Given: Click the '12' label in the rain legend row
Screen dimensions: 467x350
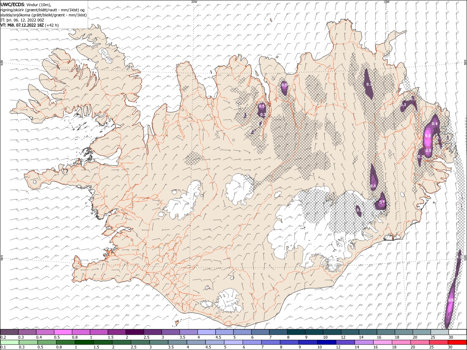Looking at the screenshot, I should pos(338,347).
